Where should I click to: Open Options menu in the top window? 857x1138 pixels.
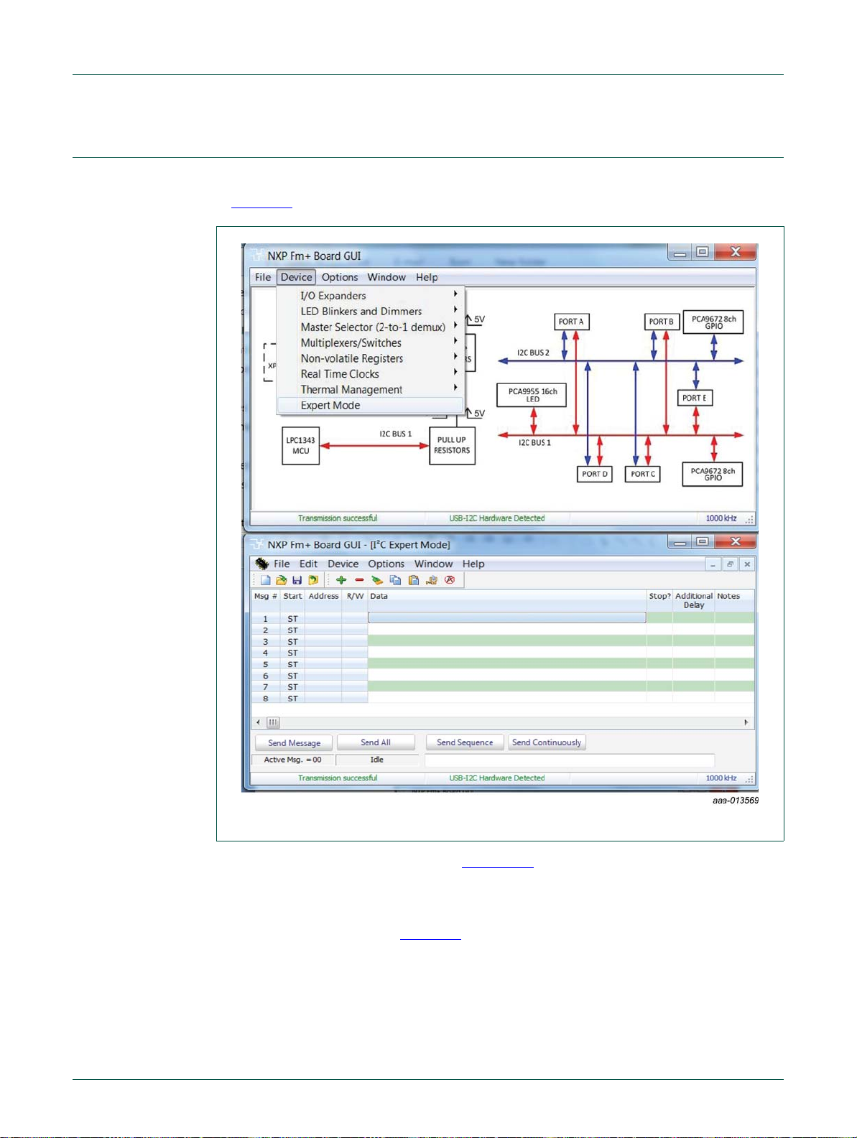(340, 277)
